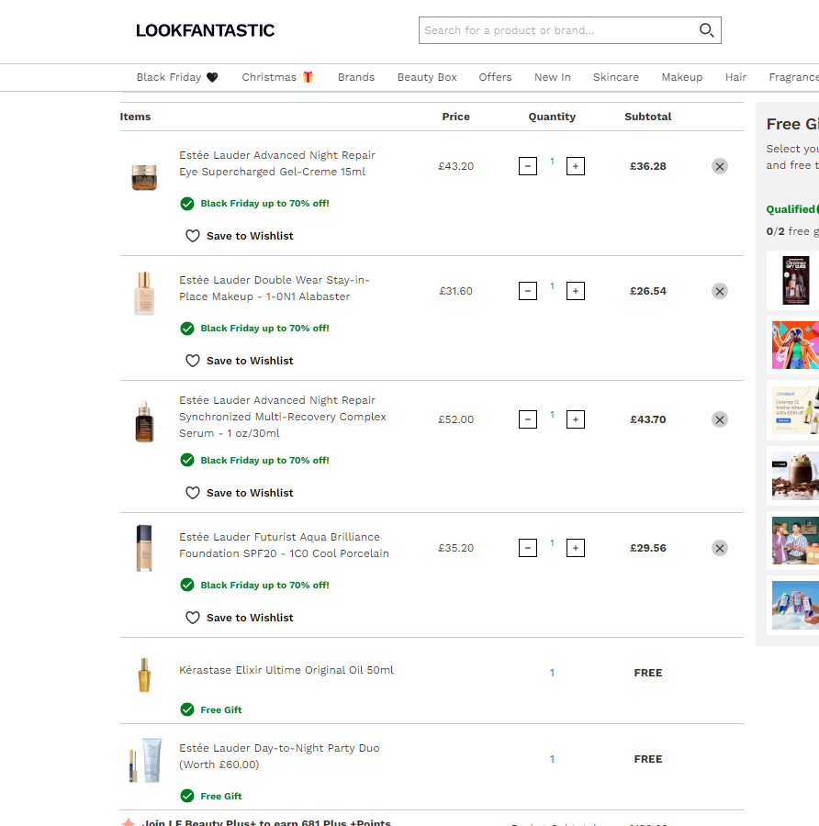819x826 pixels.
Task: Decrease quantity of Multi-Recovery Complex Serum
Action: pyautogui.click(x=528, y=419)
